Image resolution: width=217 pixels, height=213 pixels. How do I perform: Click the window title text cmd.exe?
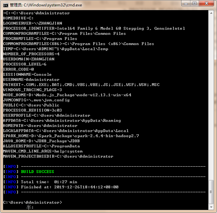pyautogui.click(x=46, y=5)
